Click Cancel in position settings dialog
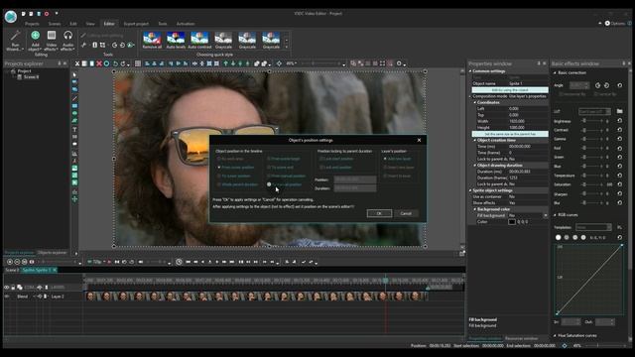The height and width of the screenshot is (357, 635). click(x=406, y=213)
